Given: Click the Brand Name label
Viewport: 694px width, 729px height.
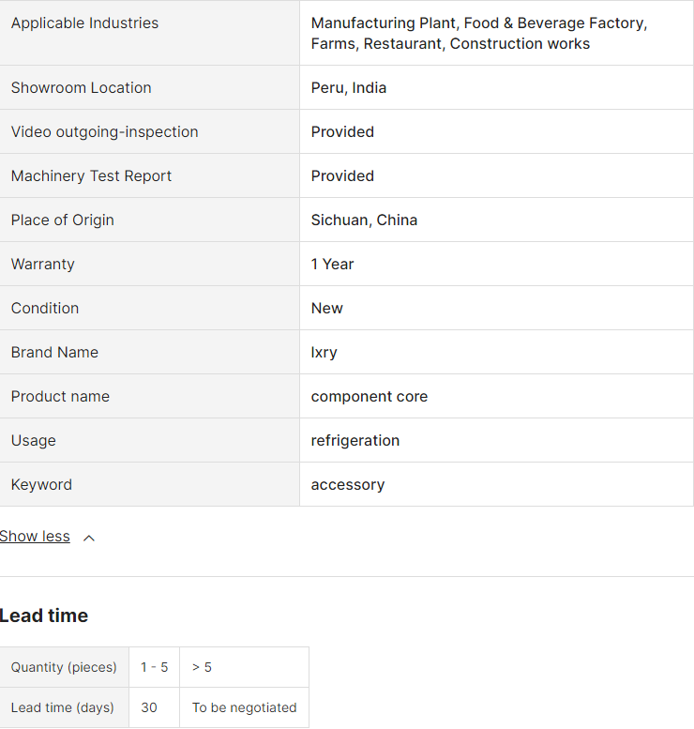Looking at the screenshot, I should click(x=54, y=353).
